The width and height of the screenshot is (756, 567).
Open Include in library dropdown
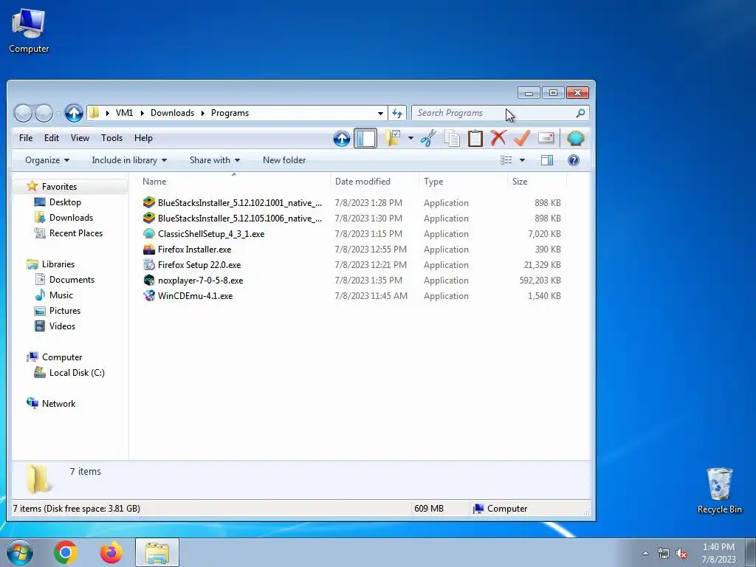pos(129,160)
